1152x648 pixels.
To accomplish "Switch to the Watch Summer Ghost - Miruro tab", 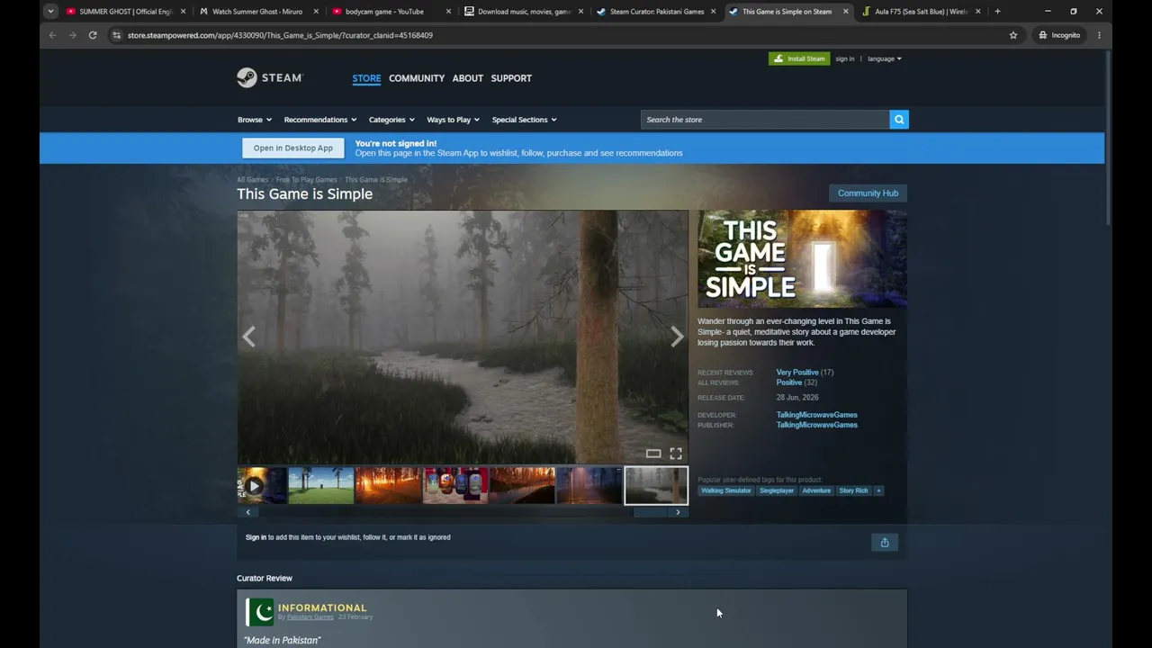I will pyautogui.click(x=257, y=12).
